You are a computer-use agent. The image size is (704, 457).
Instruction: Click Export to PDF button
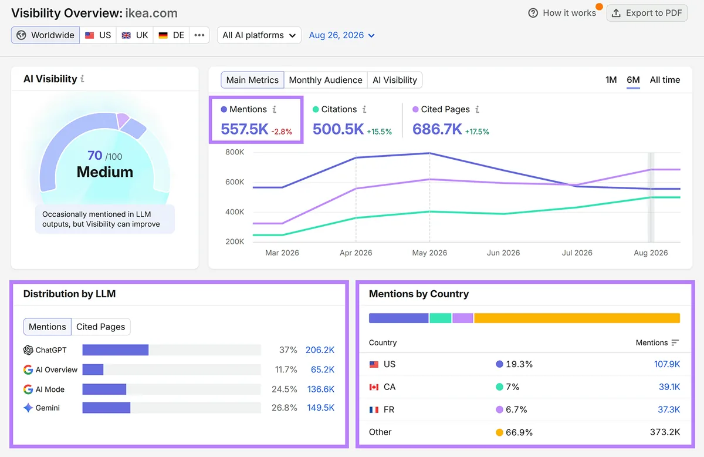coord(647,13)
